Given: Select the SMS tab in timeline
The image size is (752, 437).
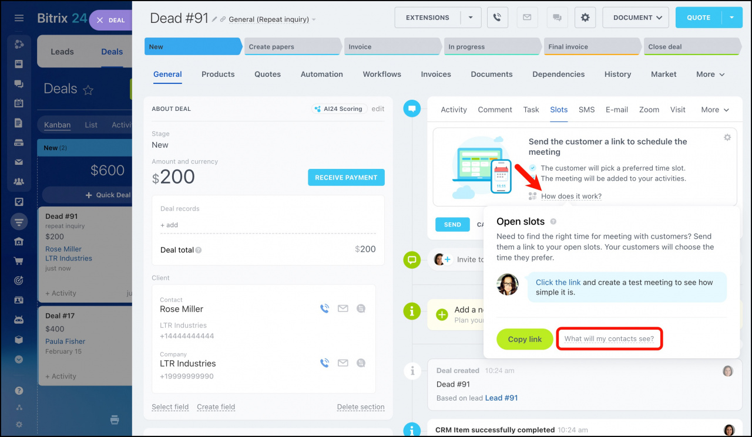Looking at the screenshot, I should pos(586,110).
